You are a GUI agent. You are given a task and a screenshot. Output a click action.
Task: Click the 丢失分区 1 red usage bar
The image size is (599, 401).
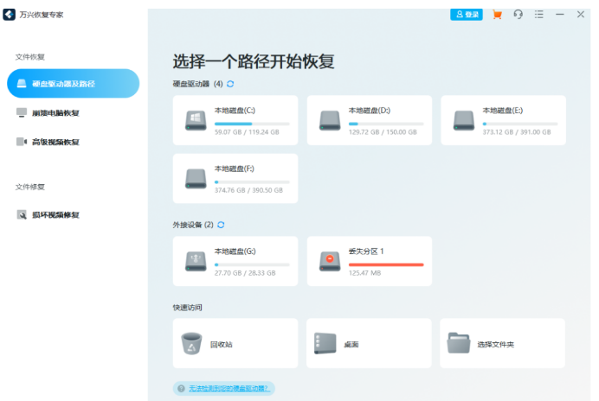pyautogui.click(x=385, y=264)
